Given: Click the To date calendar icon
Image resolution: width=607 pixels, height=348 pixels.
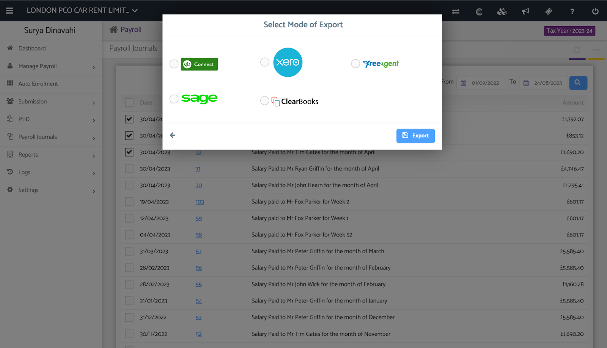Looking at the screenshot, I should 526,83.
